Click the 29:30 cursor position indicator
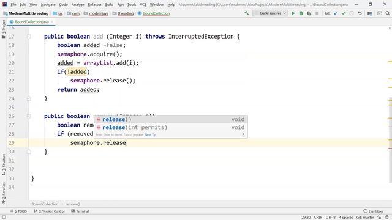Image resolution: width=392 pixels, height=220 pixels. 306,218
